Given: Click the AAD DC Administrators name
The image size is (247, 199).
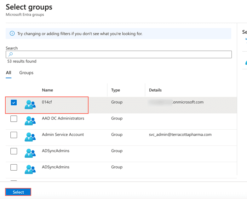Looking at the screenshot, I should click(x=63, y=118).
